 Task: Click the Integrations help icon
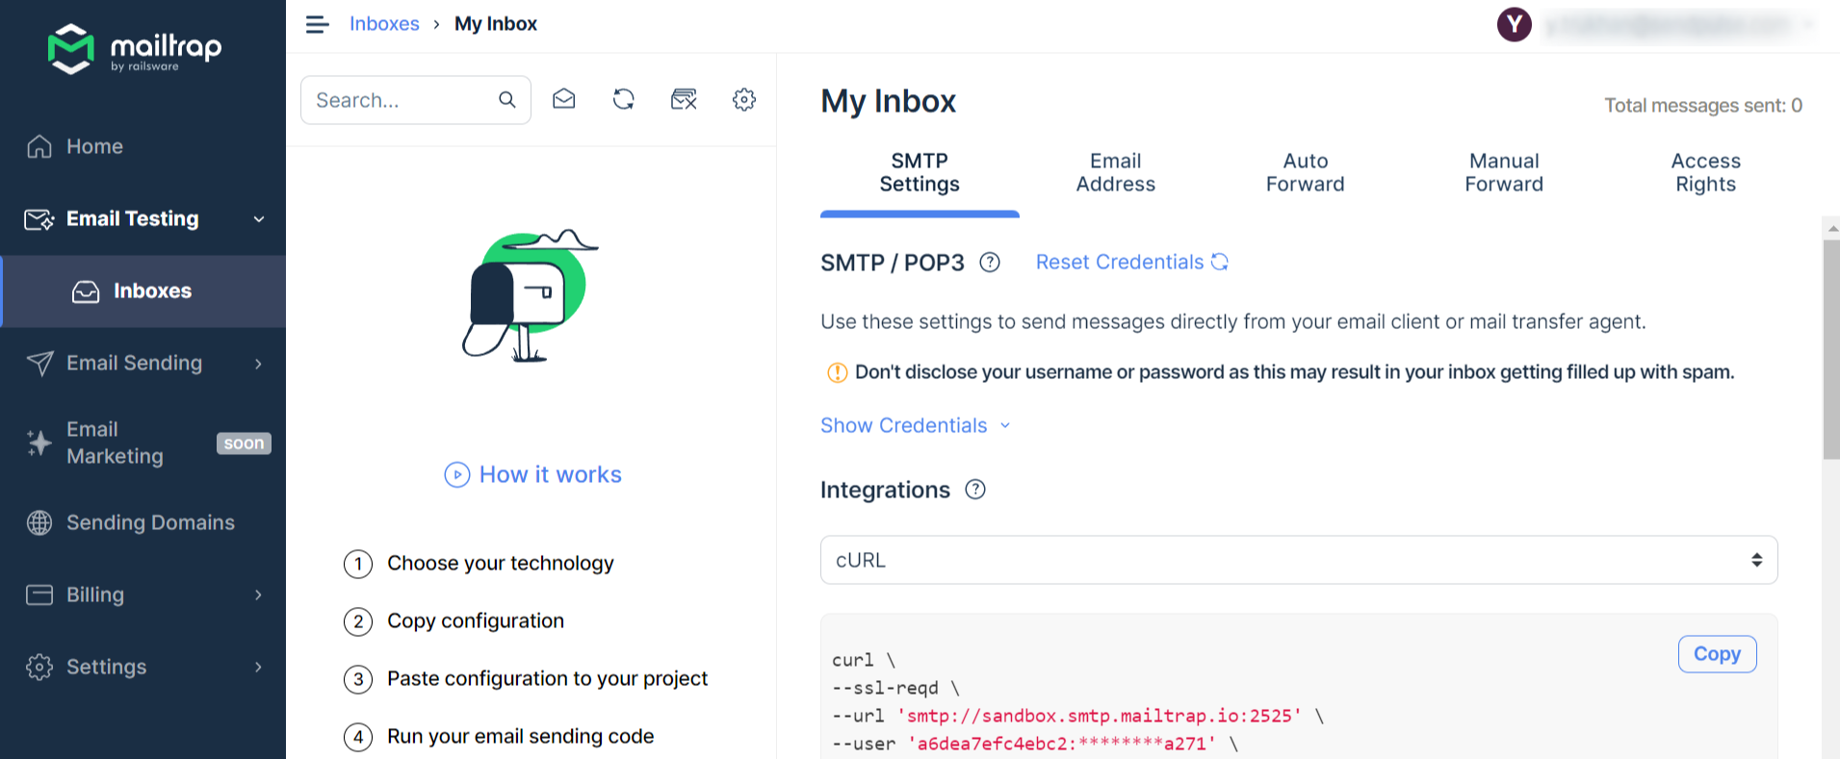[975, 490]
